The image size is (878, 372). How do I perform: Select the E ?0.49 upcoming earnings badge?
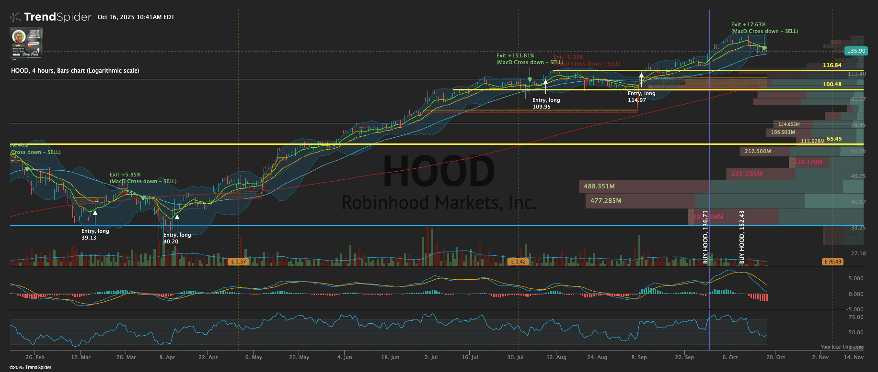coord(832,262)
